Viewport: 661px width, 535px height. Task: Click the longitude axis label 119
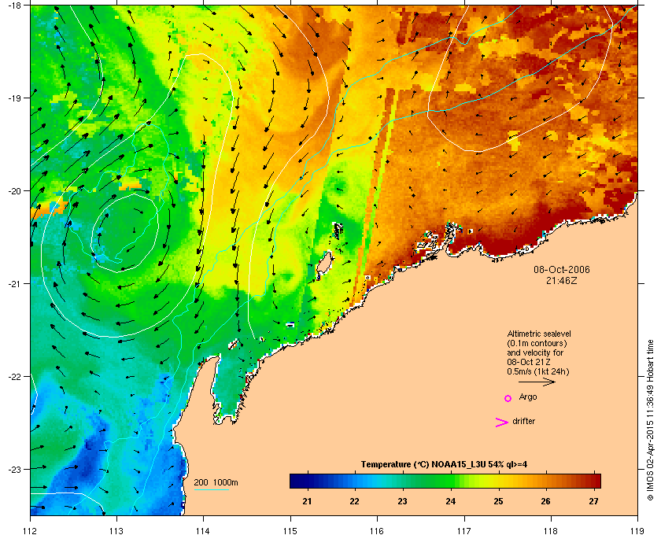[637, 531]
